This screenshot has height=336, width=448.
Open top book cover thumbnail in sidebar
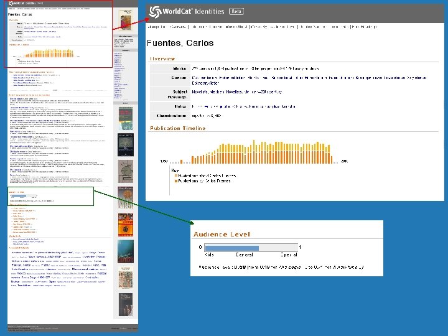(126, 20)
